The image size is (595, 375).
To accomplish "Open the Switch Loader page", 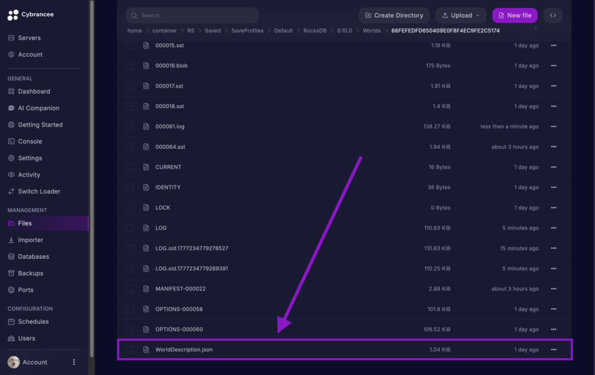I will click(39, 191).
